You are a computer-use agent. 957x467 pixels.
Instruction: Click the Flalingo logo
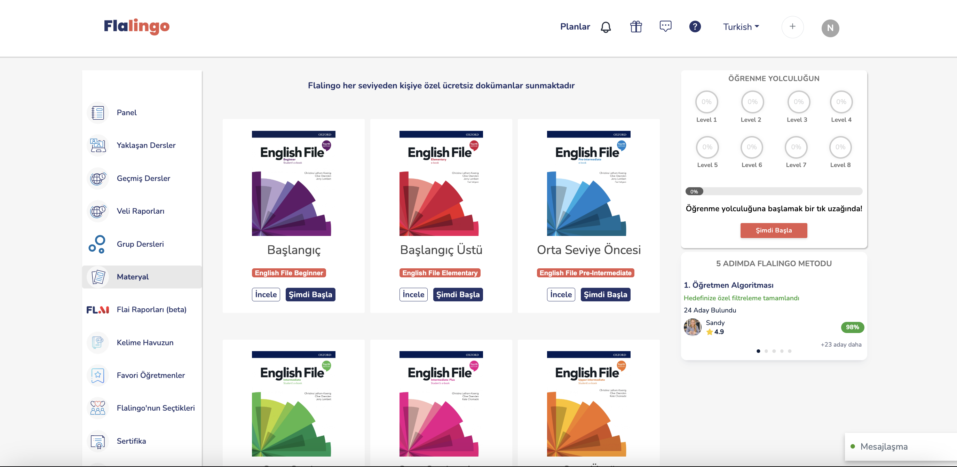(x=136, y=26)
